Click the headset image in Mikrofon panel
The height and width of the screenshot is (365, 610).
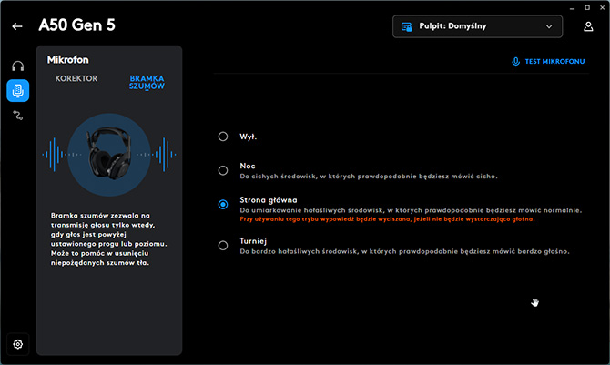109,154
